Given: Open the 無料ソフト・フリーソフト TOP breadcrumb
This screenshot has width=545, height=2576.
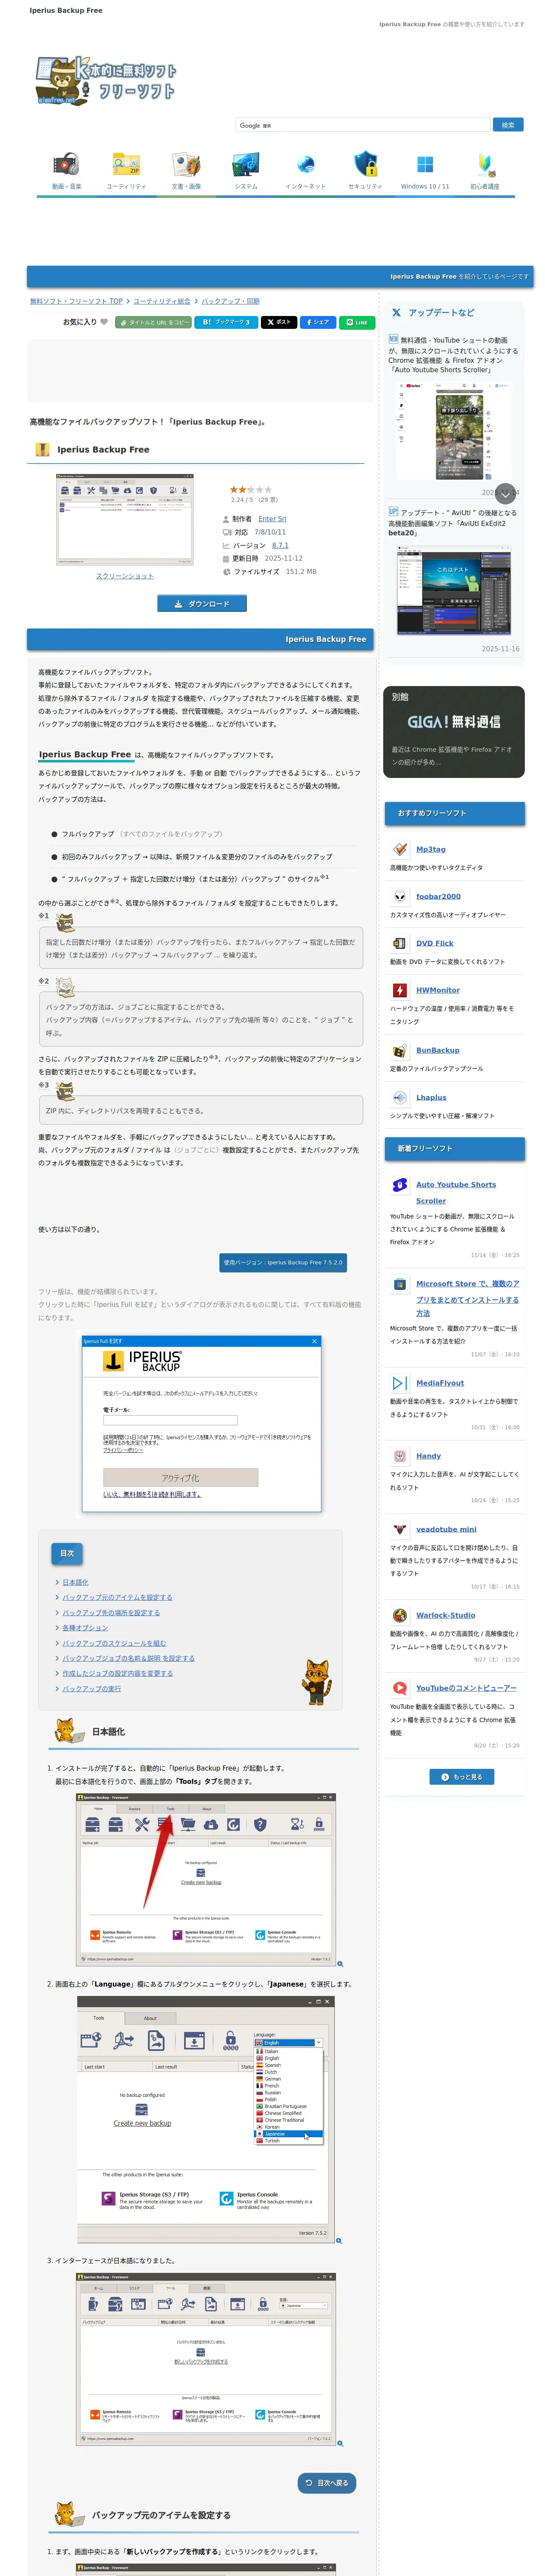Looking at the screenshot, I should click(76, 301).
